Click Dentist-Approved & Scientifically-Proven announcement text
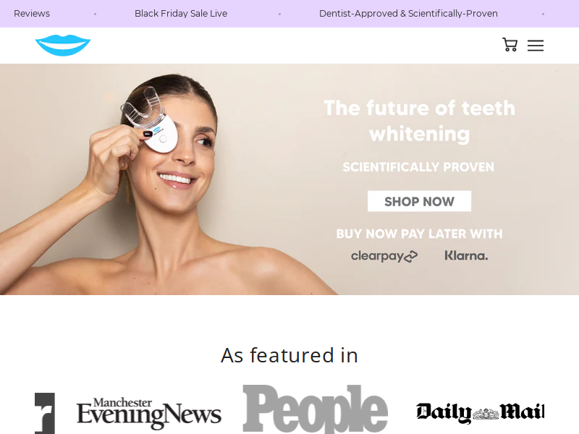 click(408, 14)
